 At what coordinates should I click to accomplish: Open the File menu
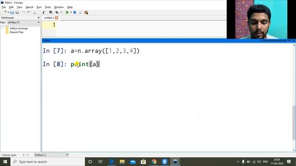[x=4, y=7]
